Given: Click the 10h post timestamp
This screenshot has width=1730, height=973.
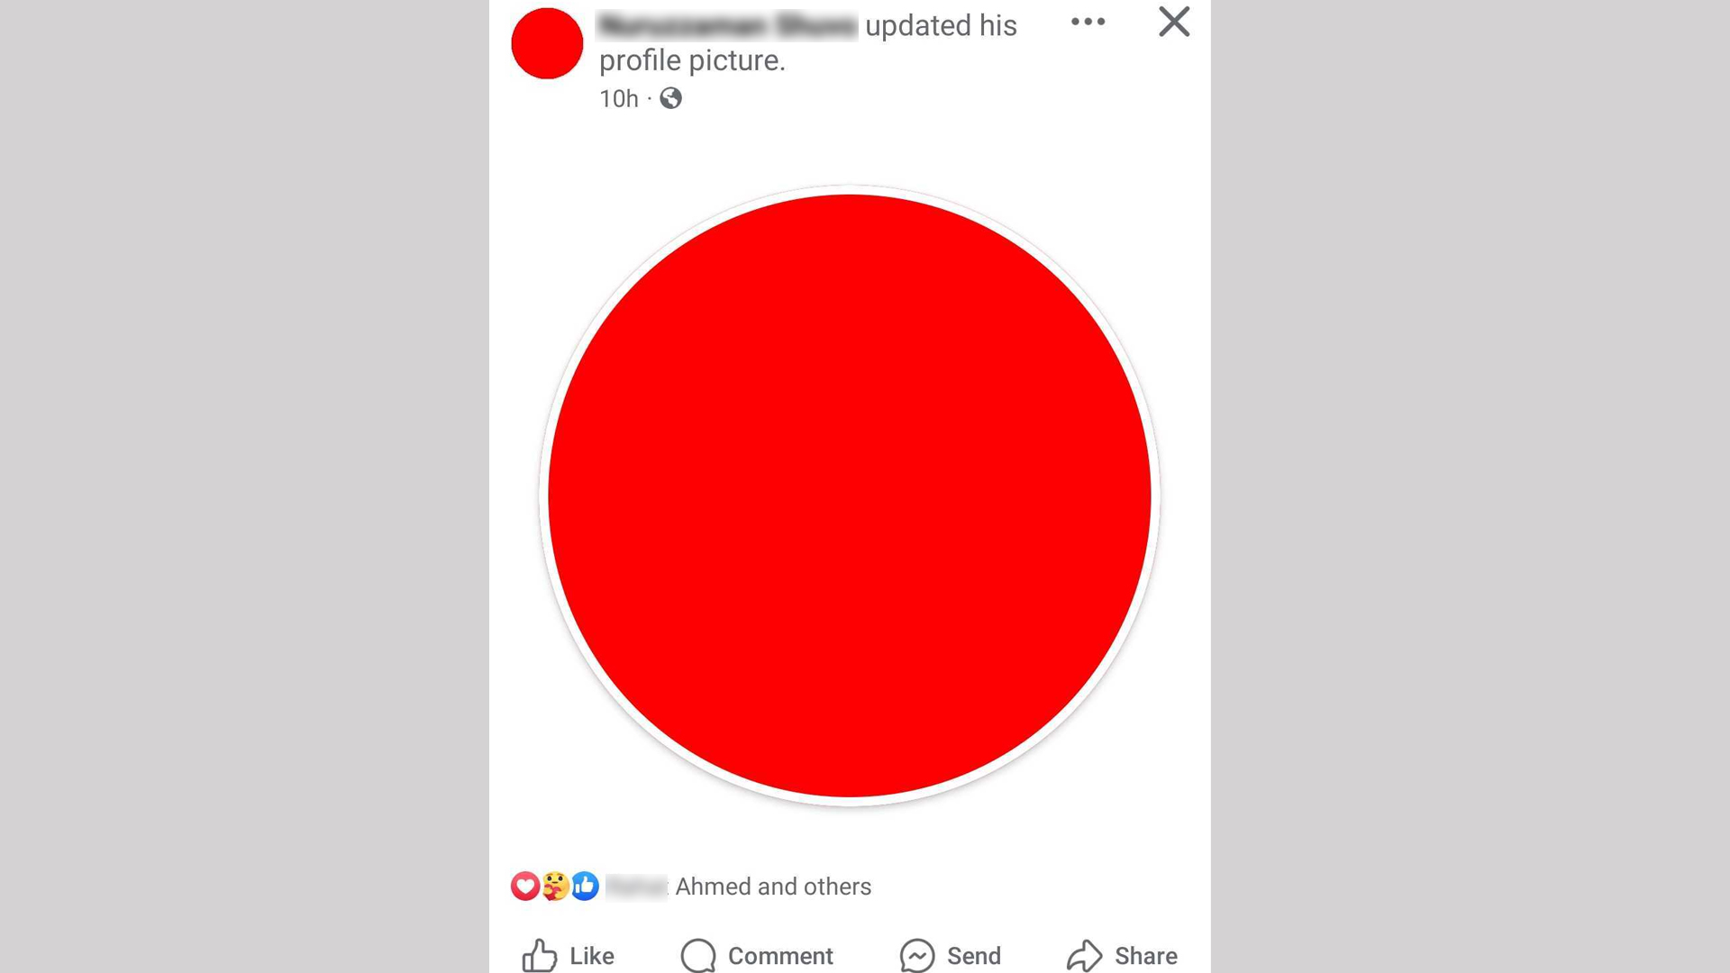Looking at the screenshot, I should 618,98.
